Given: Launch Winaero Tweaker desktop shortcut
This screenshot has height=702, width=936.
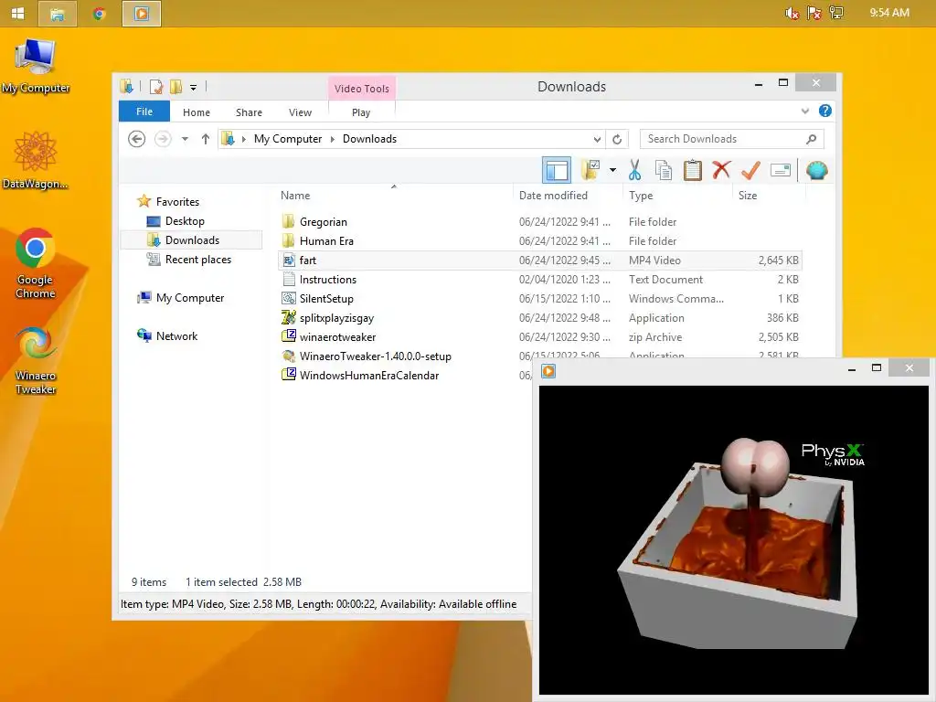Looking at the screenshot, I should pyautogui.click(x=36, y=360).
